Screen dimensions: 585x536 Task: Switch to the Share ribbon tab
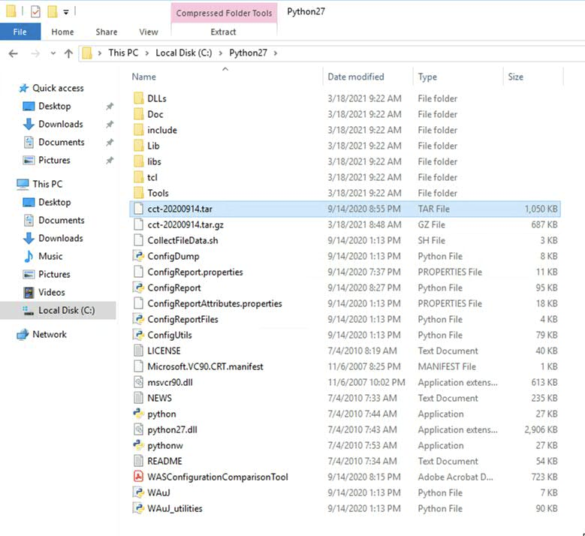[107, 32]
